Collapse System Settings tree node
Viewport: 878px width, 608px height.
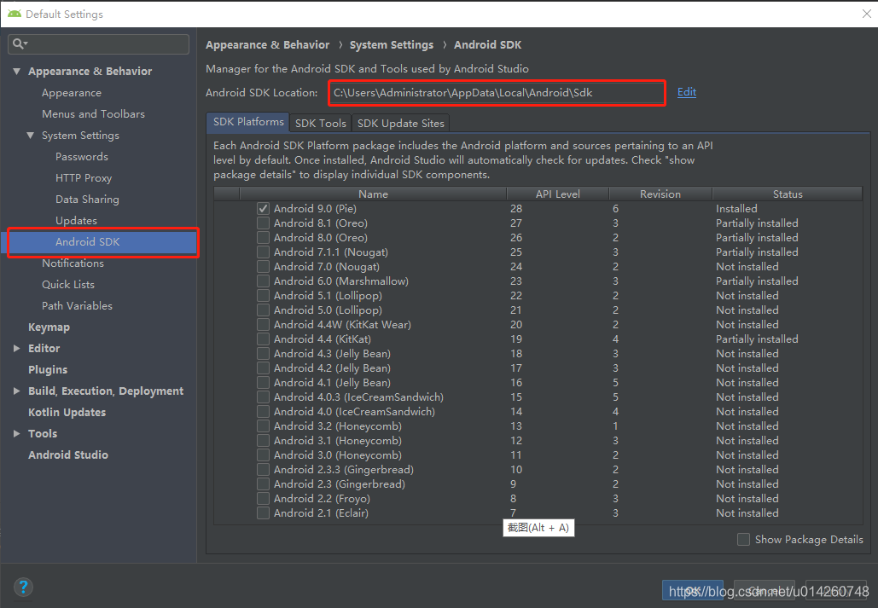[x=30, y=136]
